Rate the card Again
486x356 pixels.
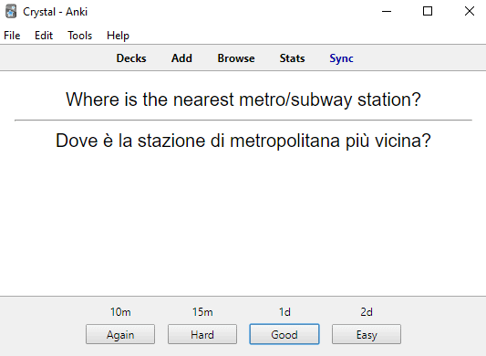[x=120, y=334]
